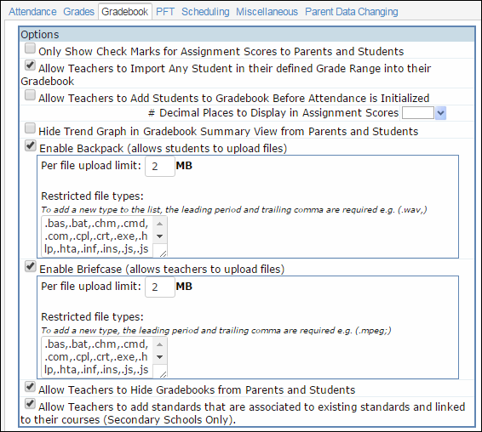Toggle Hide Trend Graph in Gradebook Summary checkbox
482x432 pixels.
[x=30, y=128]
